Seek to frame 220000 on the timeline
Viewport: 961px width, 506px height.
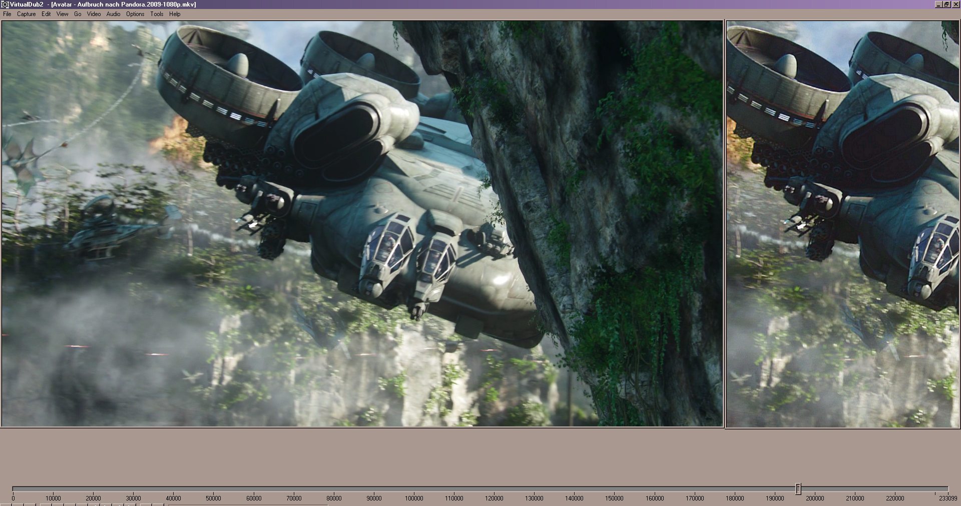(x=895, y=488)
